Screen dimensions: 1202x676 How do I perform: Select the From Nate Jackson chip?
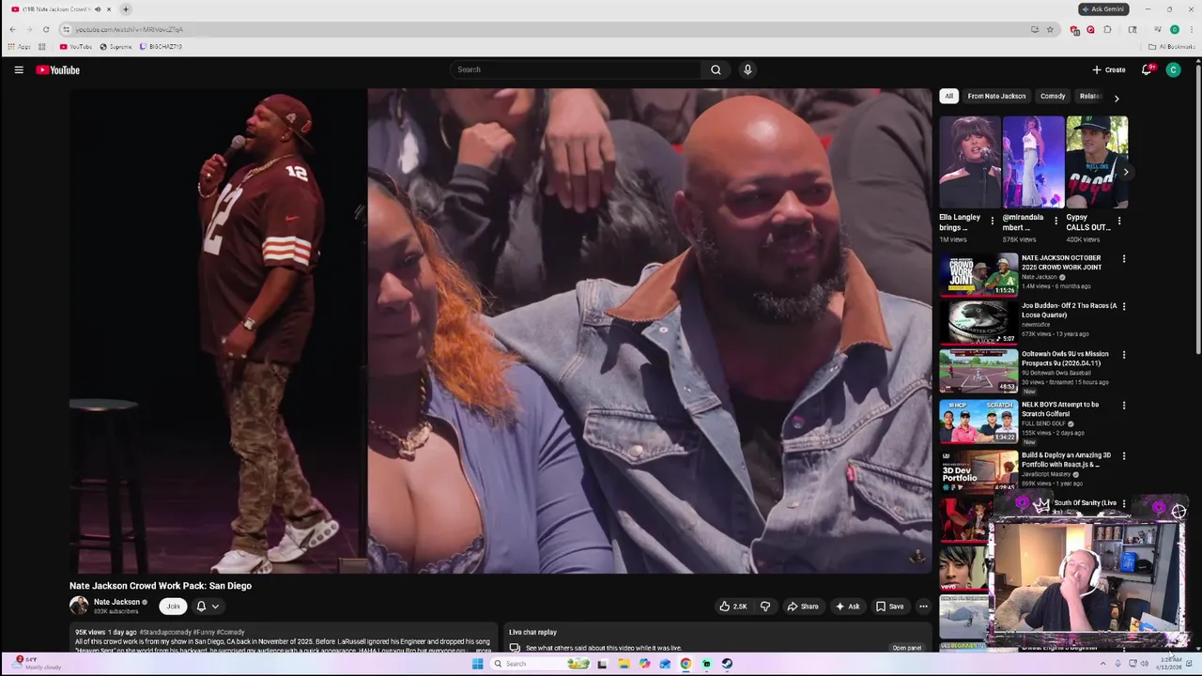tap(996, 96)
